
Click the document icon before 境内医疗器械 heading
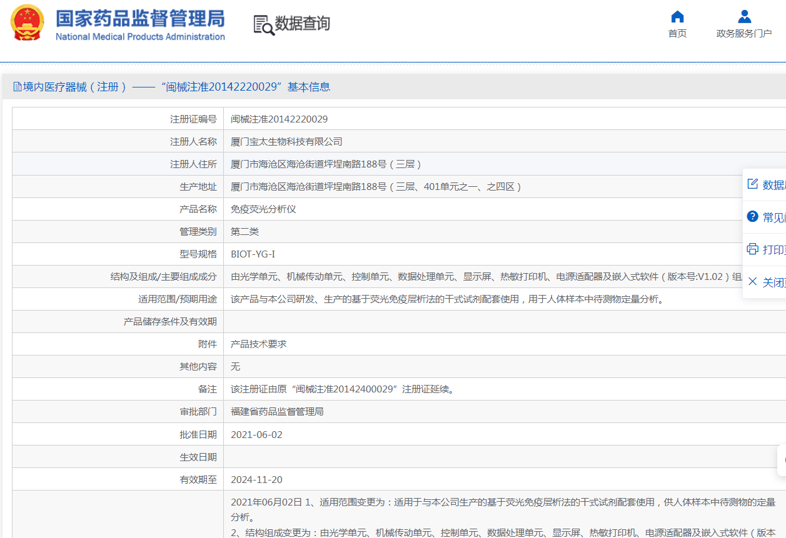[x=17, y=87]
